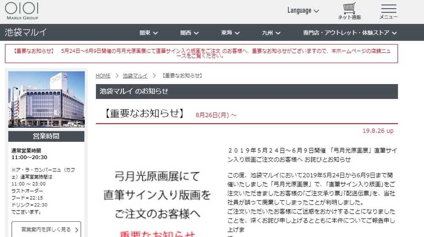Image resolution: width=424 pixels, height=237 pixels.
Task: Click the store building photo
Action: point(47,99)
